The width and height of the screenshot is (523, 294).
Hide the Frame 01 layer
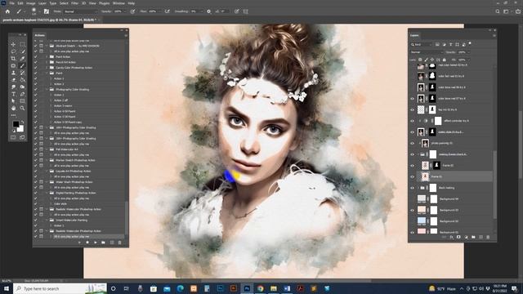(412, 176)
